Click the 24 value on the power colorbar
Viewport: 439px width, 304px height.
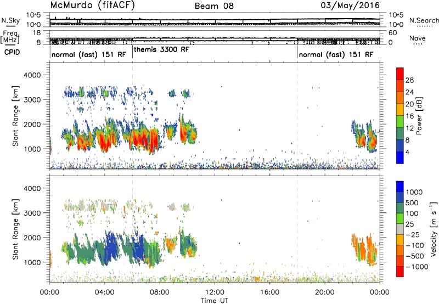409,92
